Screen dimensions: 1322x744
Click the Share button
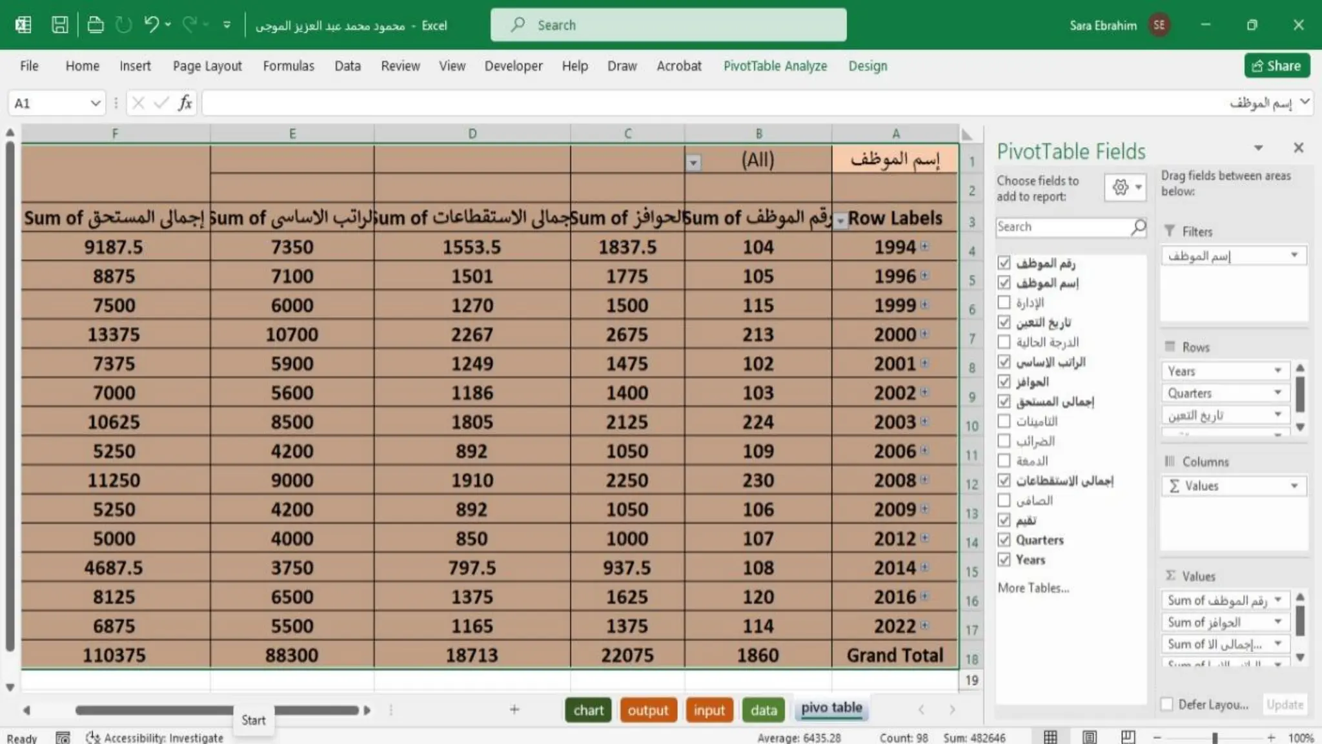tap(1276, 66)
